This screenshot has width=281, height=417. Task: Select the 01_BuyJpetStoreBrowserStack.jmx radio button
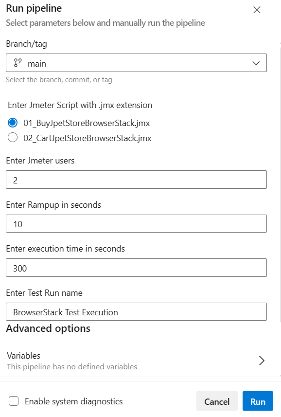[x=13, y=123]
